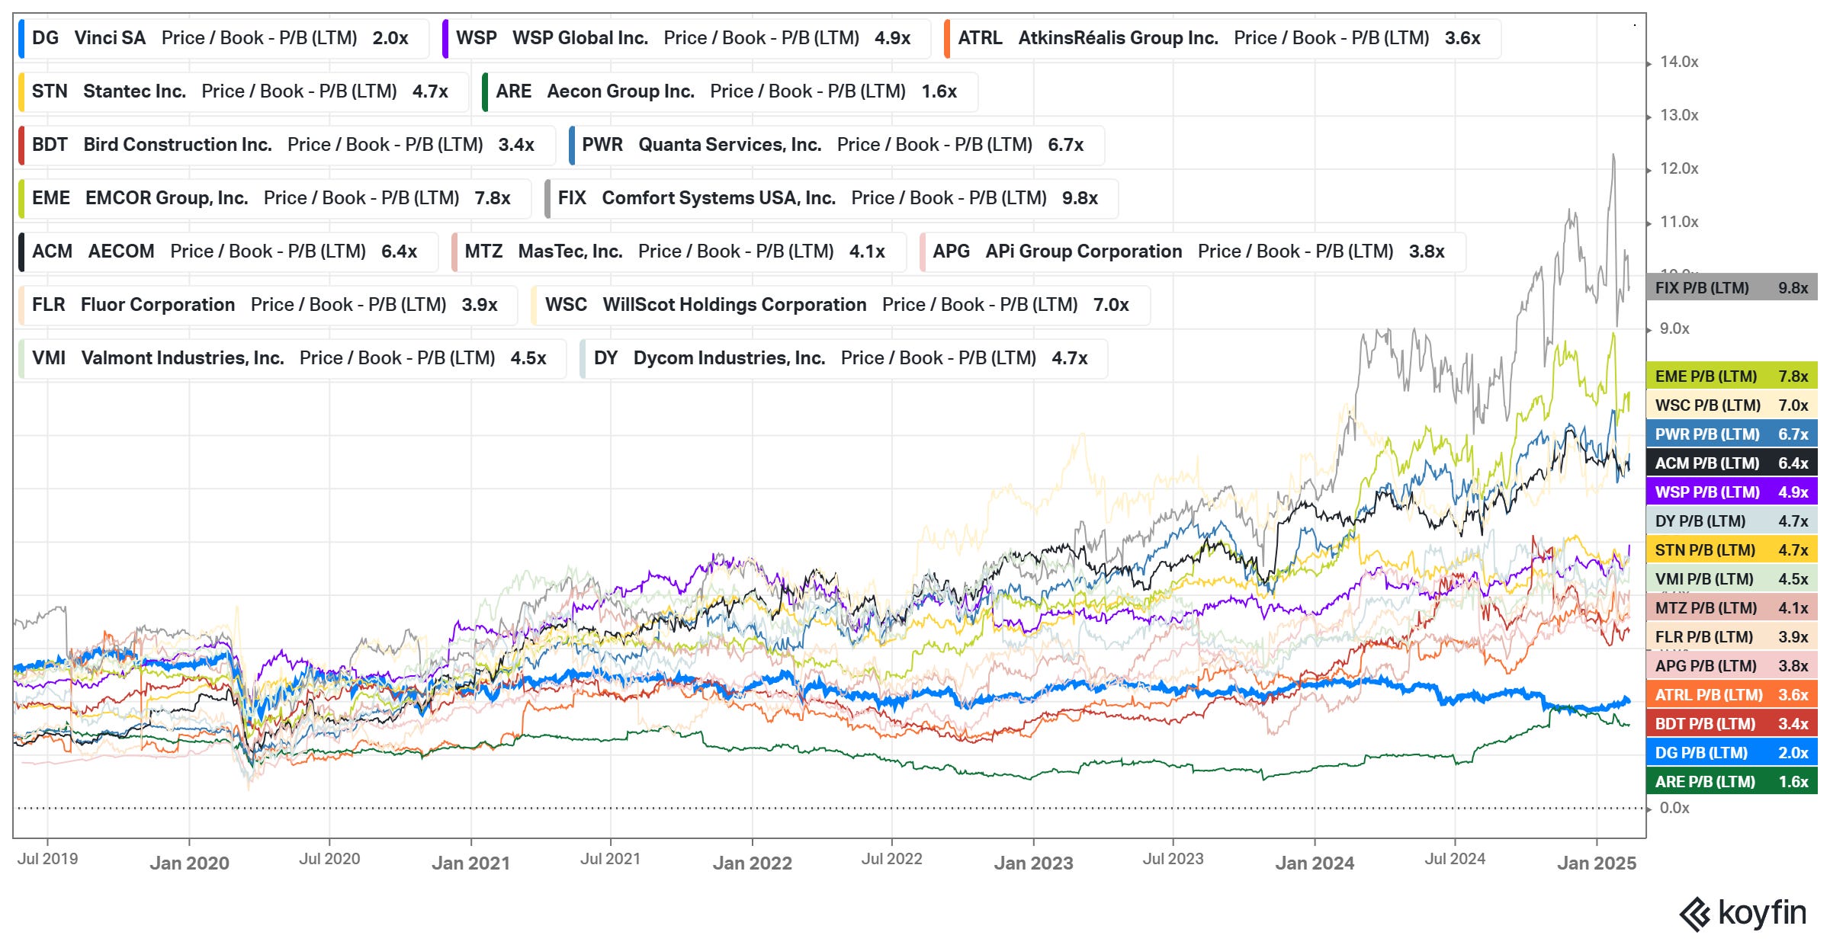This screenshot has width=1830, height=945.
Task: Select the WSC P/B (LTM) value tag
Action: tap(1731, 405)
